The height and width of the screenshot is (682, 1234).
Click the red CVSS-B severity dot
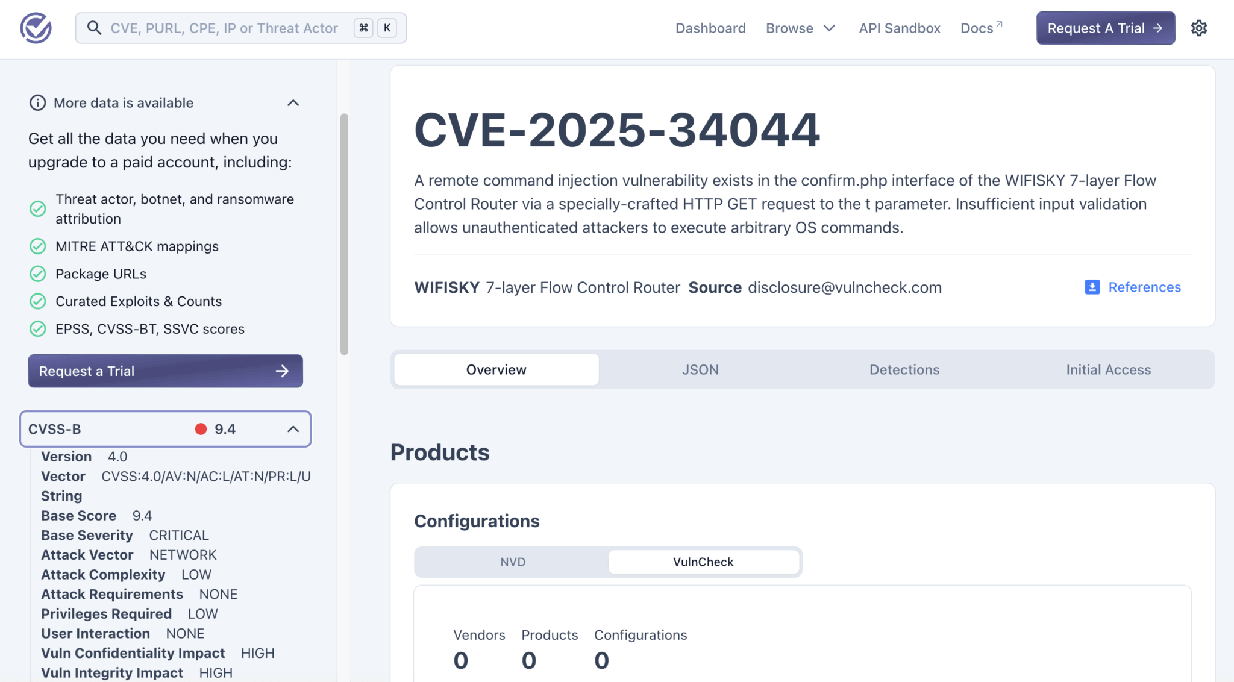[x=201, y=429]
